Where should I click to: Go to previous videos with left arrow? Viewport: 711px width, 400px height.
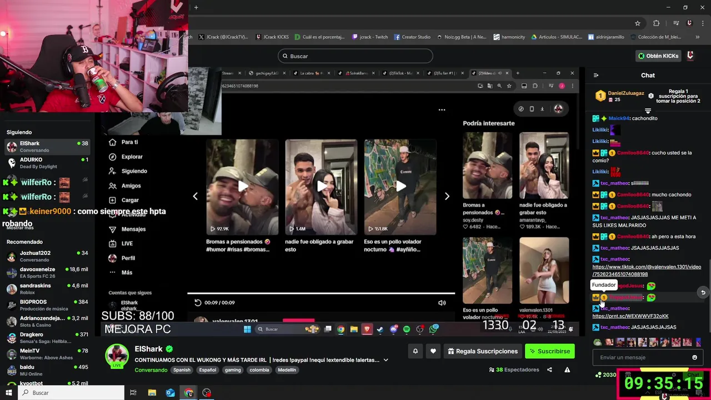pyautogui.click(x=195, y=196)
